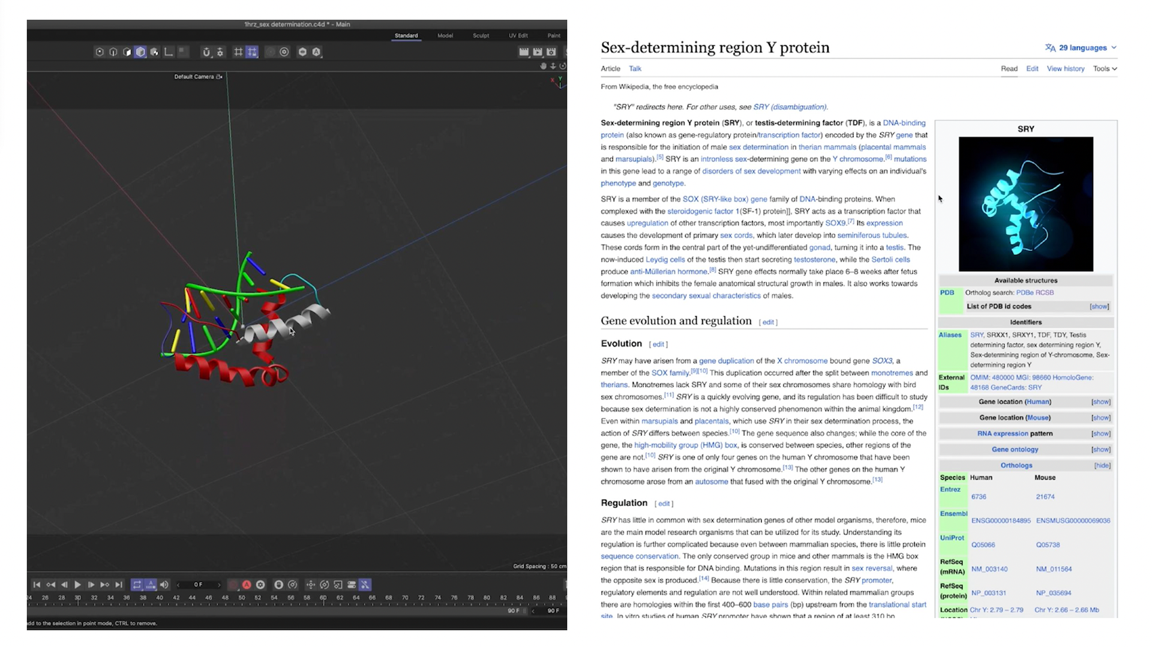Click the hexagon icon with letter A
The height and width of the screenshot is (647, 1152).
[317, 52]
